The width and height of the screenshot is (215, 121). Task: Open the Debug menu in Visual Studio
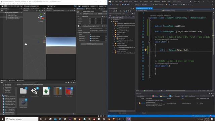click(136, 2)
